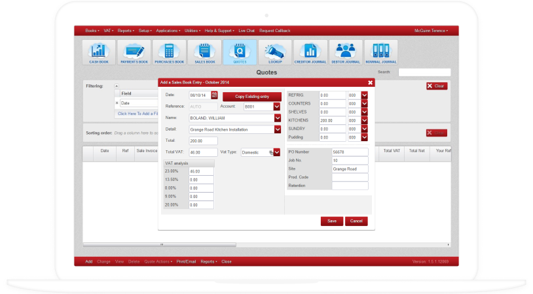Open McGuinn Terence user menu
Image resolution: width=533 pixels, height=294 pixels.
(431, 31)
